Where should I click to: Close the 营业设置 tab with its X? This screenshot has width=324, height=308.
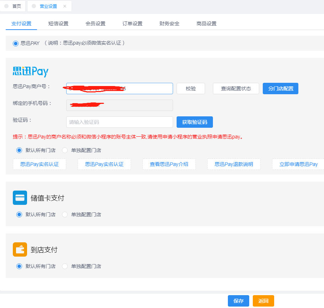point(65,6)
